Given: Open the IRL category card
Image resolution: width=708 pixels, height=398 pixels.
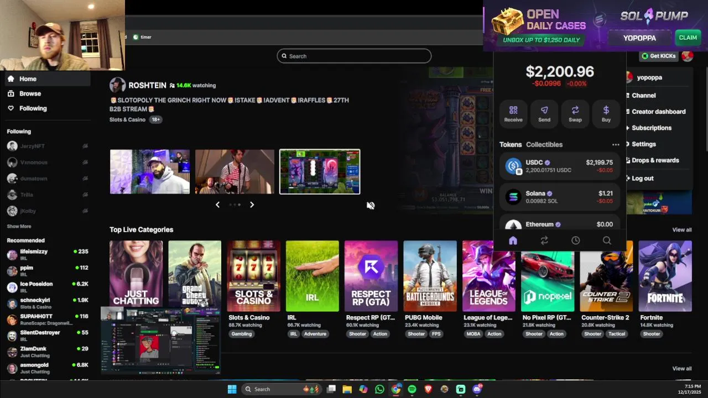Looking at the screenshot, I should [313, 276].
